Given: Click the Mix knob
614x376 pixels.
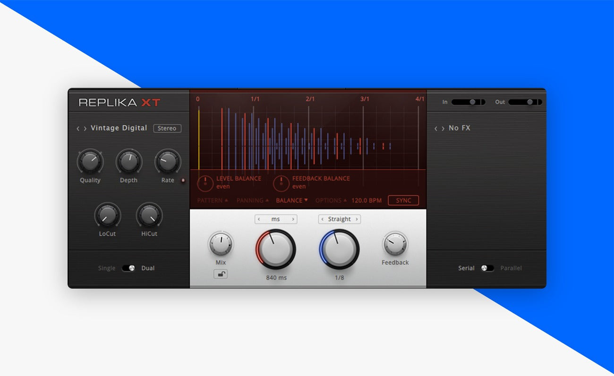Looking at the screenshot, I should [221, 244].
